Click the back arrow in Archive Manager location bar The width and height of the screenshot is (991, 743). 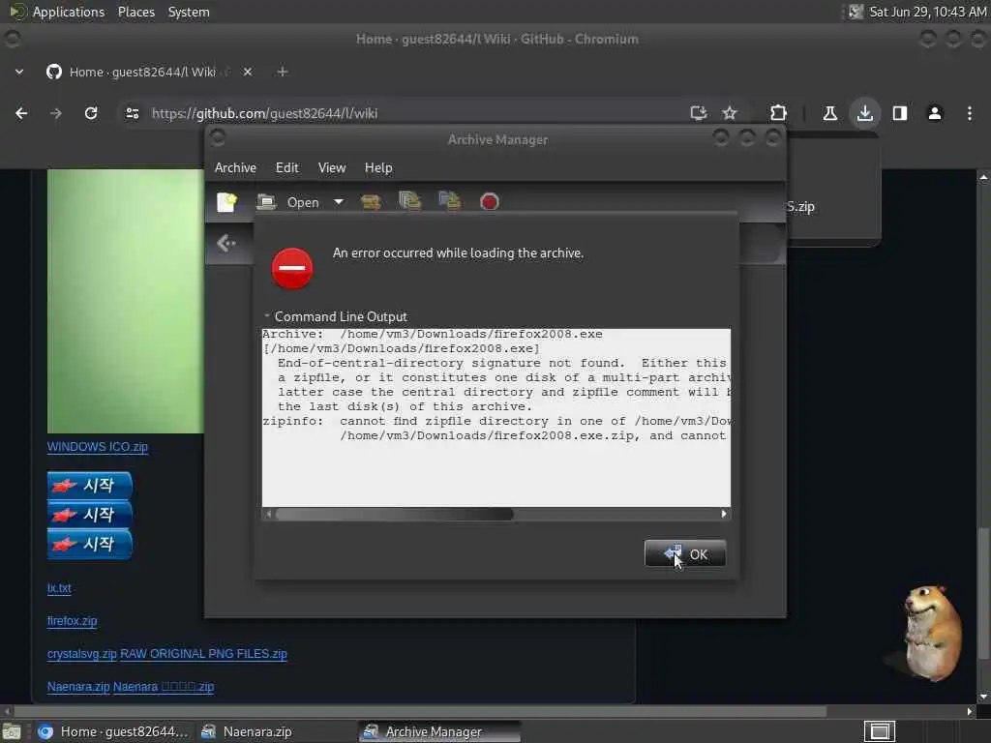(x=225, y=243)
